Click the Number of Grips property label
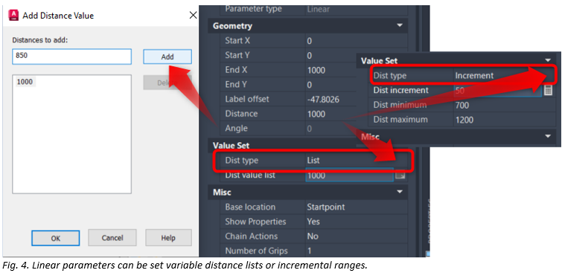The image size is (562, 273). click(256, 251)
